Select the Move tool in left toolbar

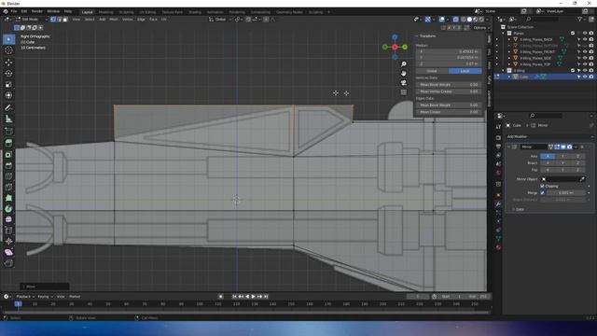pos(8,63)
